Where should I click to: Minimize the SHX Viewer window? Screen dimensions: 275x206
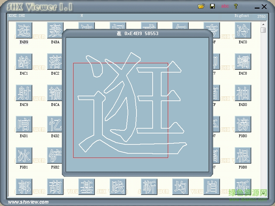[x=257, y=7]
